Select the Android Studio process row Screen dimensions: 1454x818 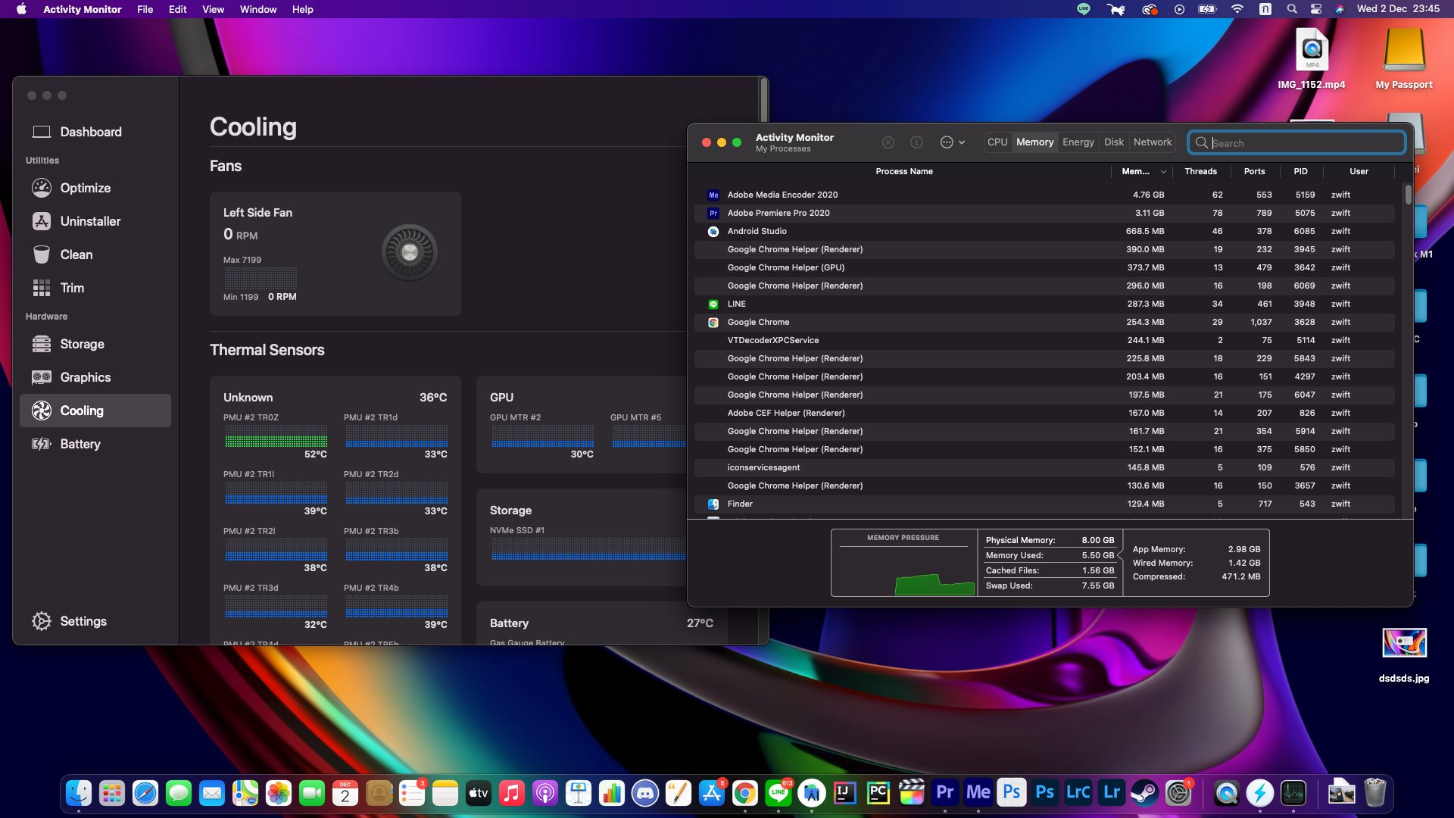(1045, 231)
